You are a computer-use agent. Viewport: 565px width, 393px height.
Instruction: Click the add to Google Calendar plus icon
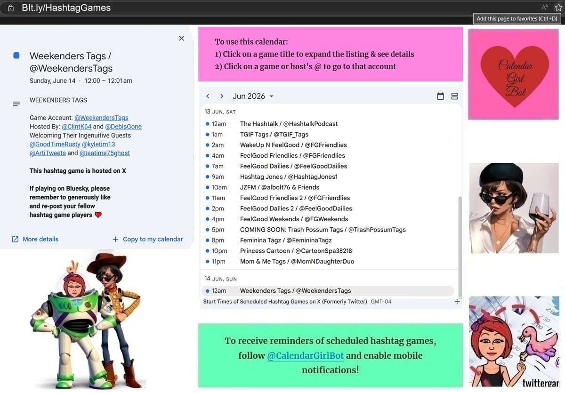point(457,302)
